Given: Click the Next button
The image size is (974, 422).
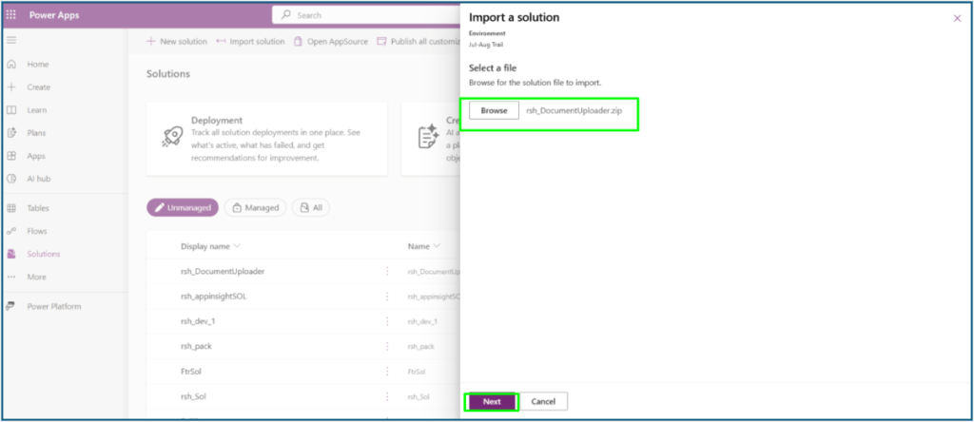Looking at the screenshot, I should tap(491, 401).
